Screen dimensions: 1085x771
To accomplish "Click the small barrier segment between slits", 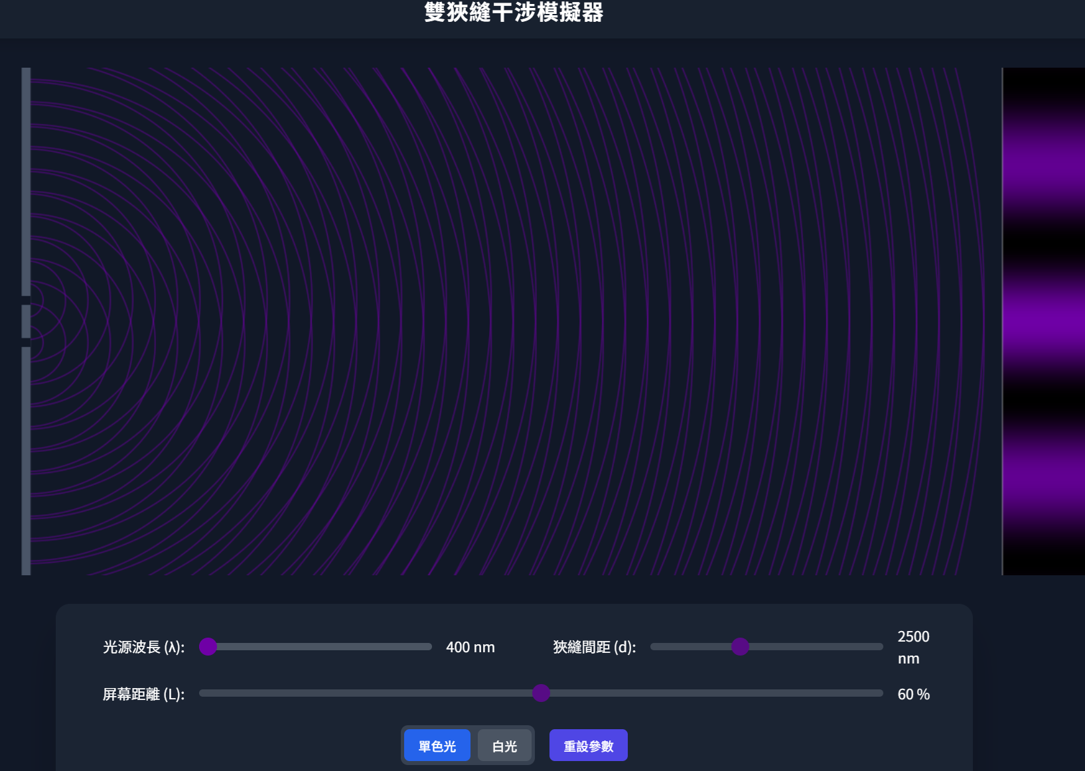I will click(x=26, y=321).
